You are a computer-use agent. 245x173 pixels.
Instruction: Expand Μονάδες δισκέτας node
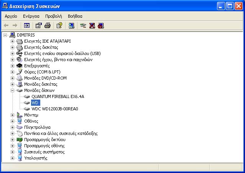coord(12,84)
